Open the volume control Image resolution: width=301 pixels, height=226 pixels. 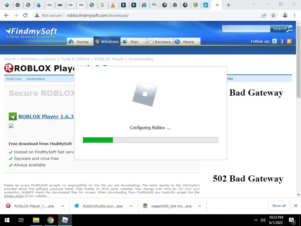(x=263, y=220)
